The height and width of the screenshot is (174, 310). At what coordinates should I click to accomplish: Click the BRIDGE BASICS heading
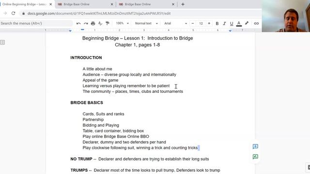[87, 102]
